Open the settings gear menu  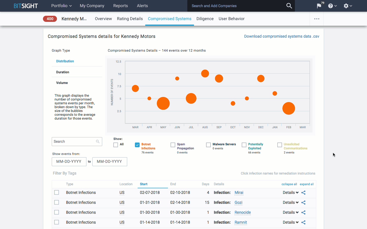click(x=348, y=6)
